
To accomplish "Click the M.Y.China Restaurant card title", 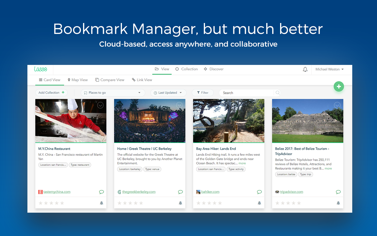I will (x=54, y=149).
